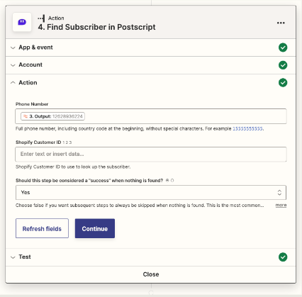Click the Refresh fields button
The width and height of the screenshot is (302, 297).
[x=42, y=228]
